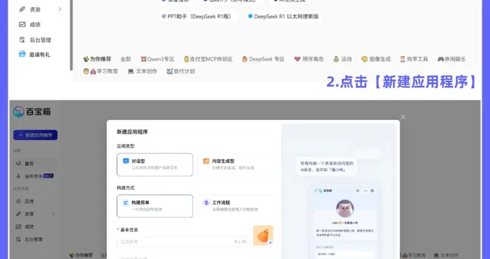The image size is (490, 259).
Task: Open the DeepSeek R1 以太网搜索版 chip
Action: [284, 16]
